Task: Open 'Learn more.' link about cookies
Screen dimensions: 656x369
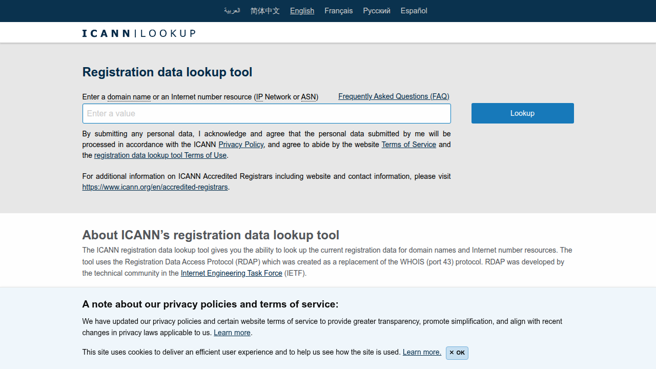Action: coord(422,352)
